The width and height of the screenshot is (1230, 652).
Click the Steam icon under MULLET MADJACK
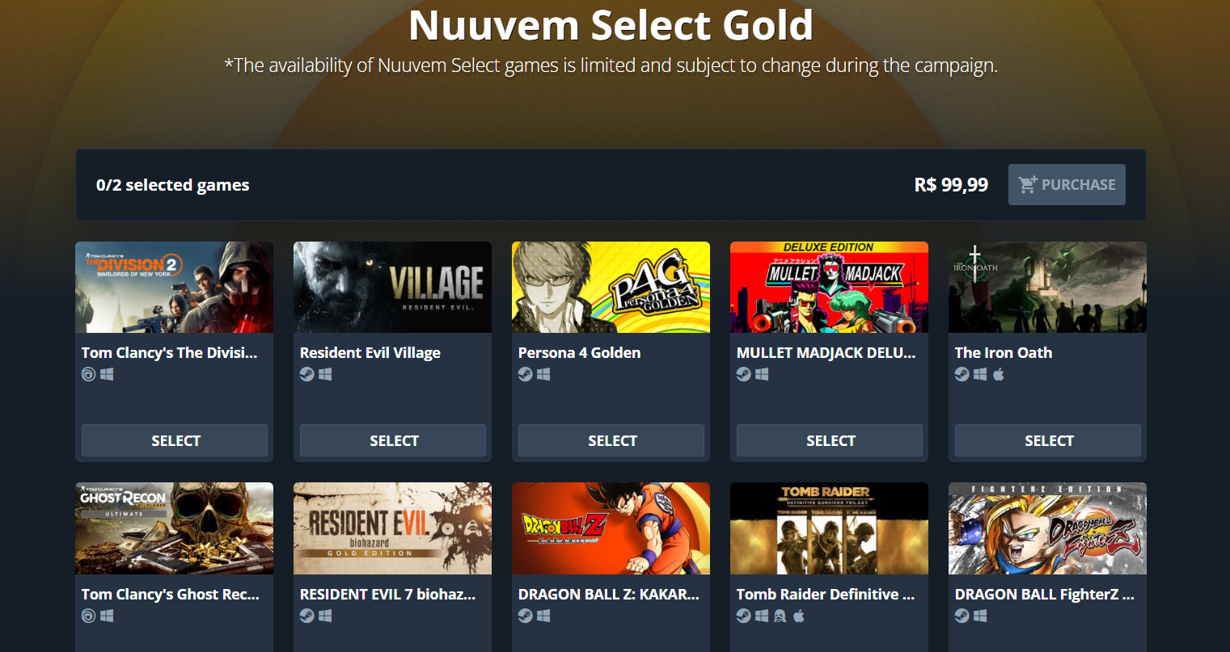pos(744,374)
